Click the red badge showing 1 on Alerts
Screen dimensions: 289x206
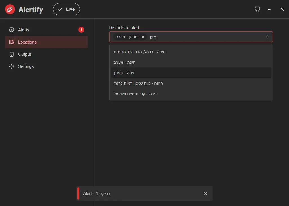[81, 29]
